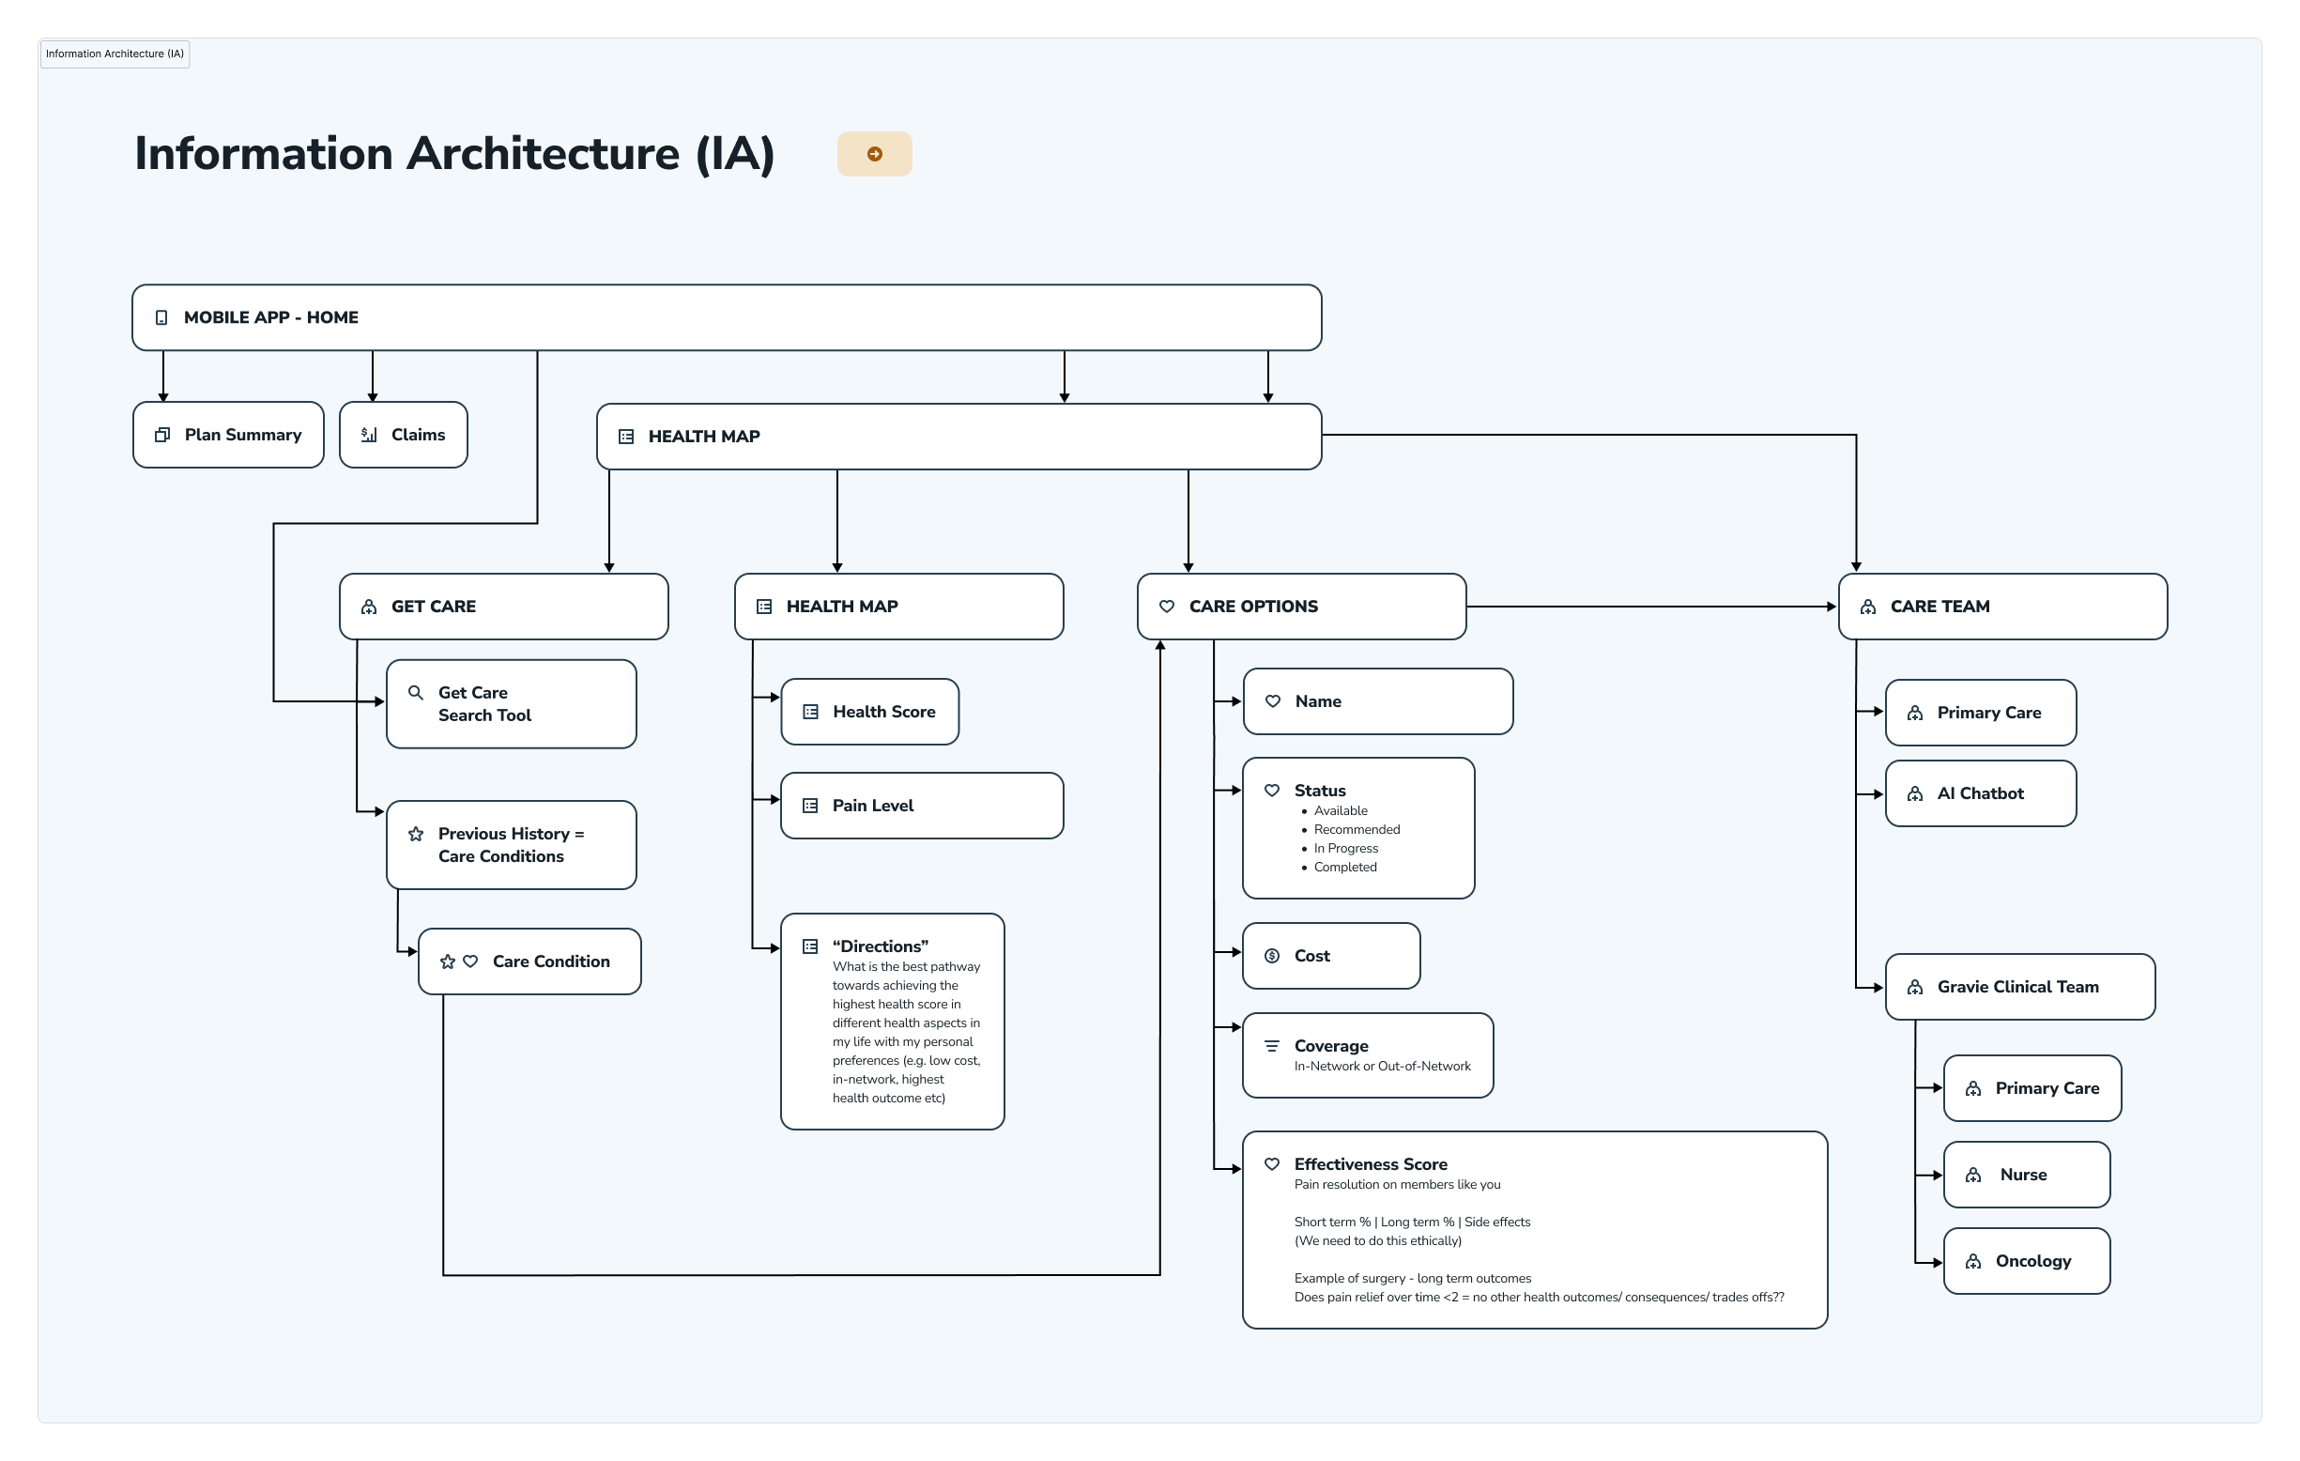
Task: Click the heart icon in Care Condition node
Action: (x=470, y=961)
